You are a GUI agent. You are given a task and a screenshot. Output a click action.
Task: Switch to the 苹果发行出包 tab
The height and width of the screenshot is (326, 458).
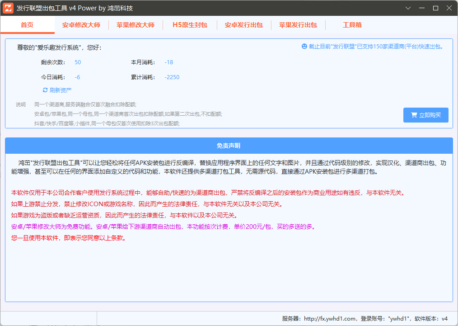[298, 25]
